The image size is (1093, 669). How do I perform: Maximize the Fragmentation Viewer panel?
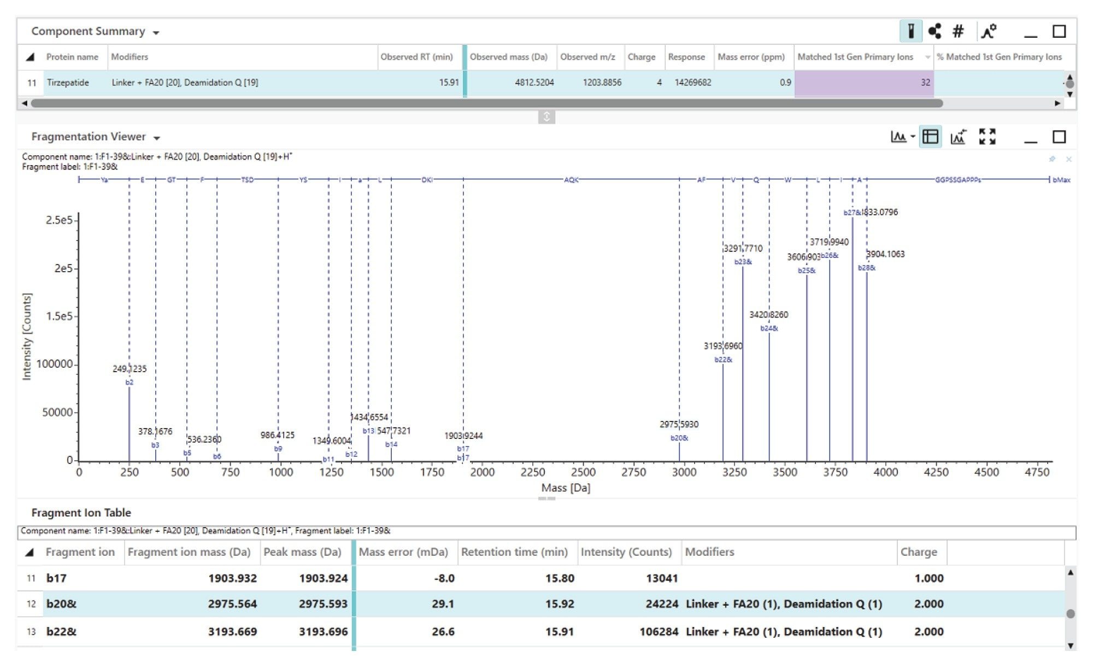click(x=1059, y=137)
